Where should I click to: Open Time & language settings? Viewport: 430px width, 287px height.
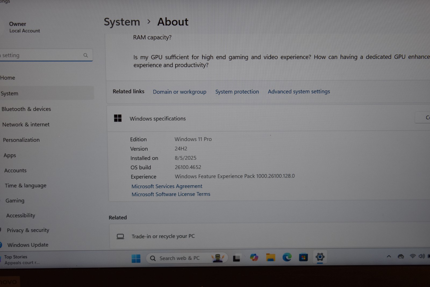click(26, 186)
